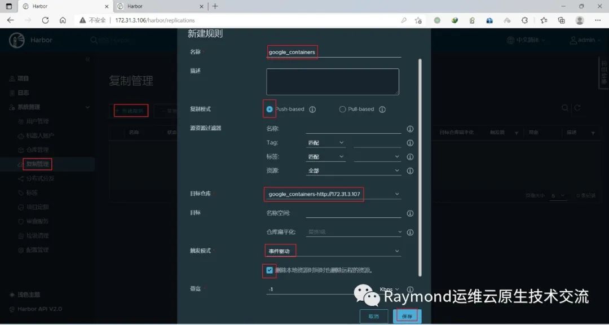Click 取消 to cancel the dialog
The image size is (609, 325).
374,316
